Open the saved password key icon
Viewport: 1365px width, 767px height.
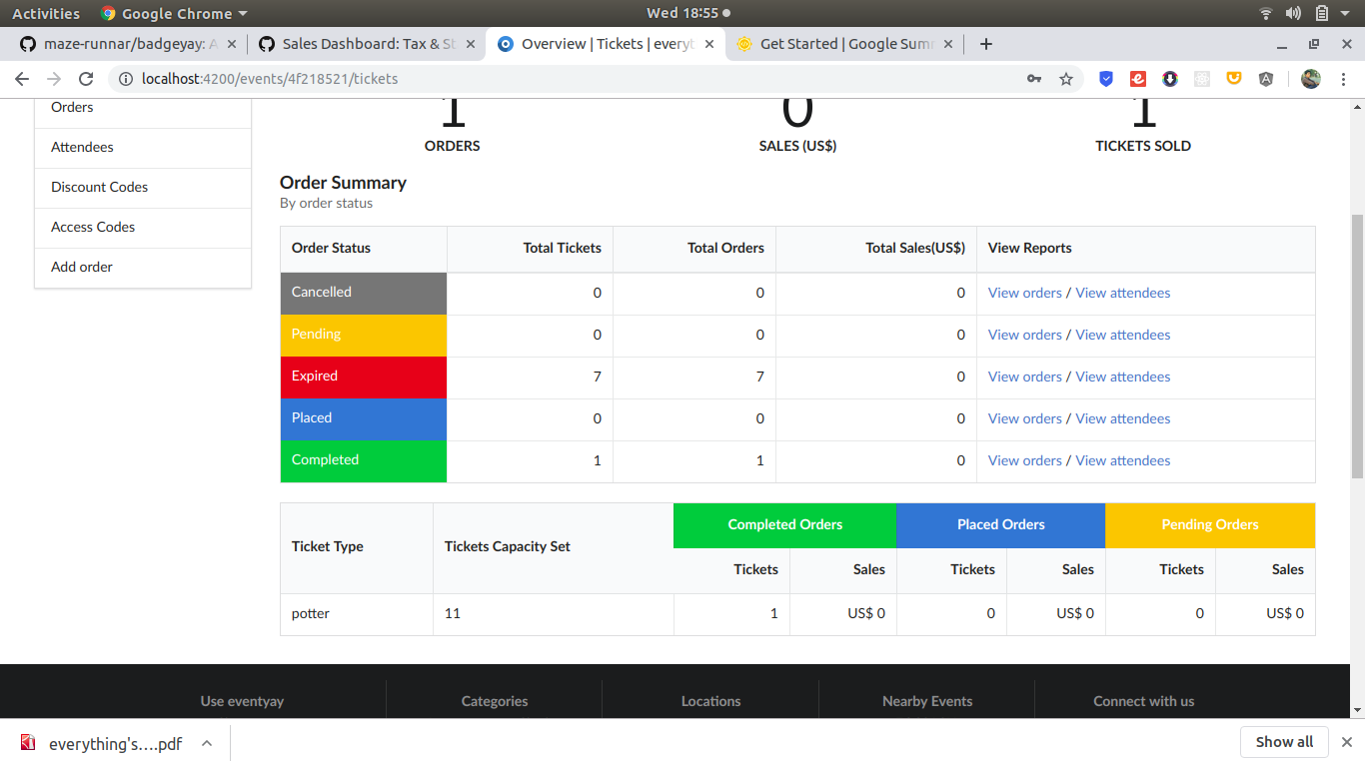click(x=1034, y=79)
